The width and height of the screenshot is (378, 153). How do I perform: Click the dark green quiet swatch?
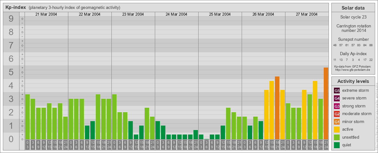tap(337, 145)
